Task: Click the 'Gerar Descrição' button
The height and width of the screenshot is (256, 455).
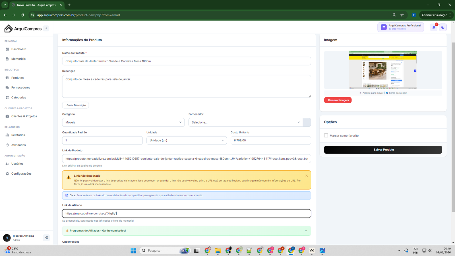Action: tap(76, 105)
